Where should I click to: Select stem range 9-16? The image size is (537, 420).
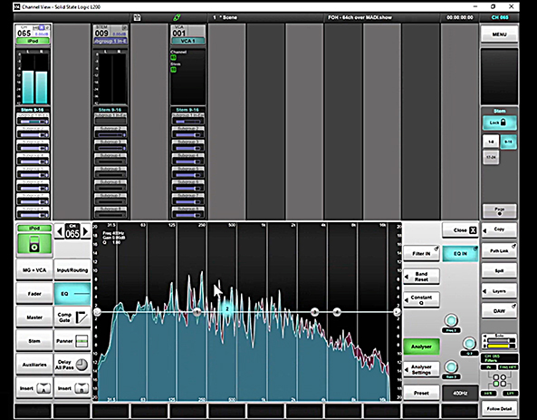coord(508,142)
